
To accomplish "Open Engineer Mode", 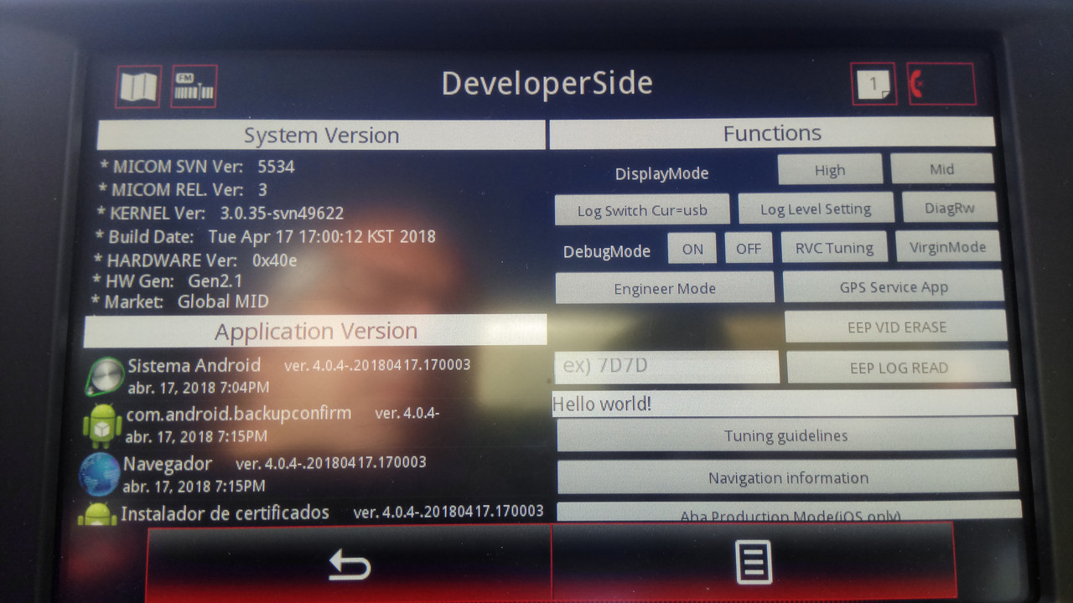I will [x=665, y=288].
